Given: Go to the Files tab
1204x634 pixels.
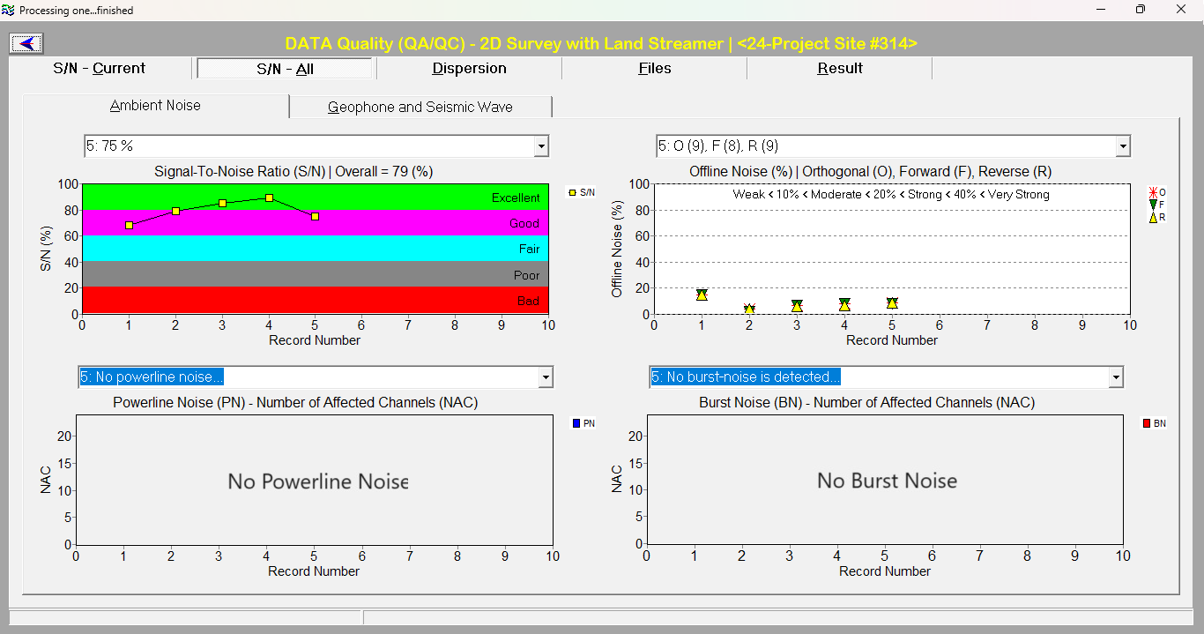Looking at the screenshot, I should [654, 69].
